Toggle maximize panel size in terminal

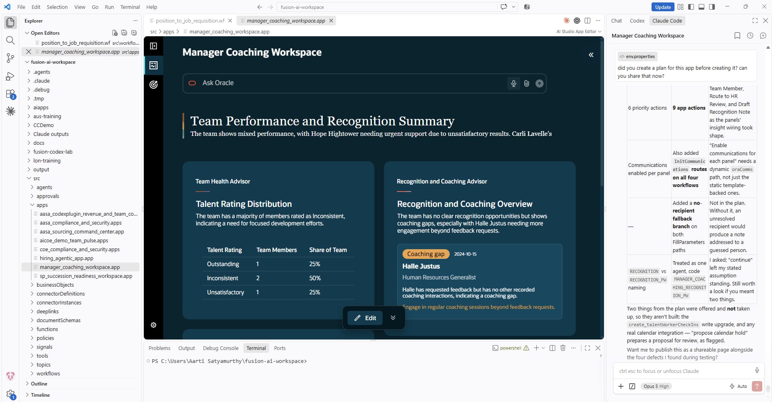click(x=587, y=348)
